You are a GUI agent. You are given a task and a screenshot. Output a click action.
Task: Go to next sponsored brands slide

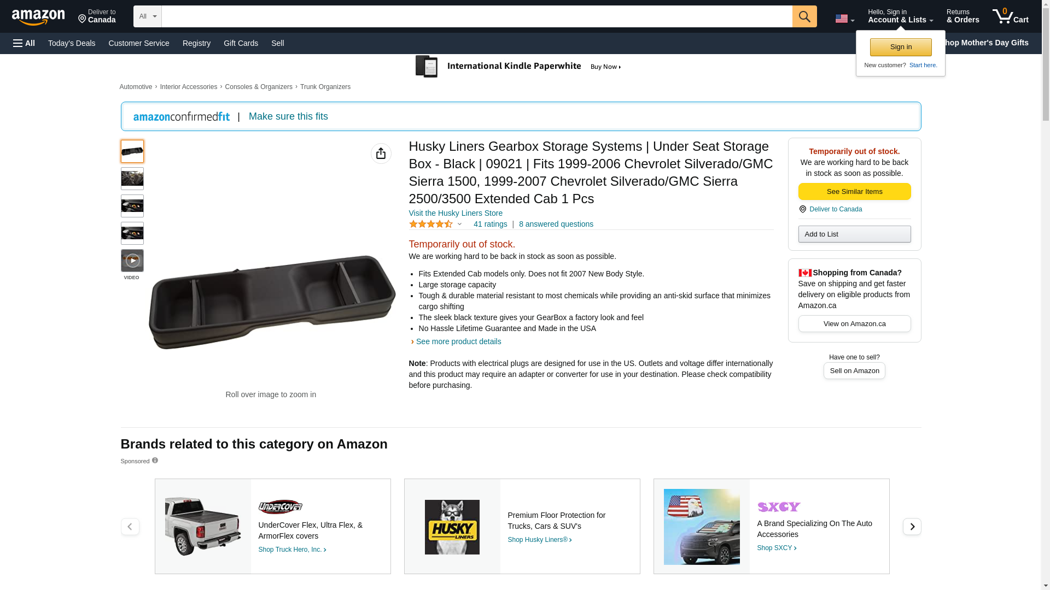pyautogui.click(x=912, y=527)
